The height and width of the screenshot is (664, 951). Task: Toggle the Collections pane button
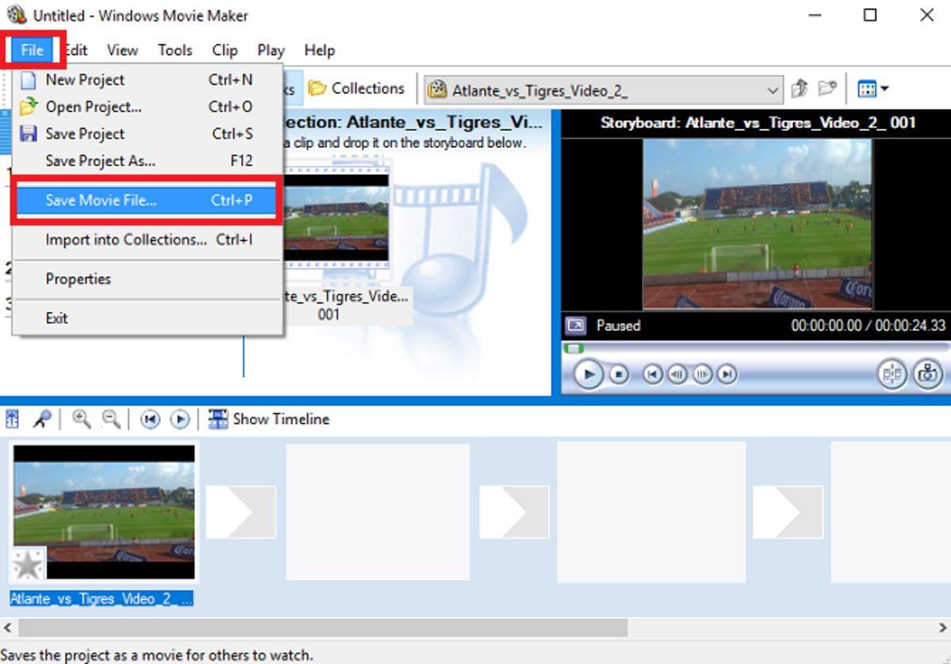tap(357, 89)
